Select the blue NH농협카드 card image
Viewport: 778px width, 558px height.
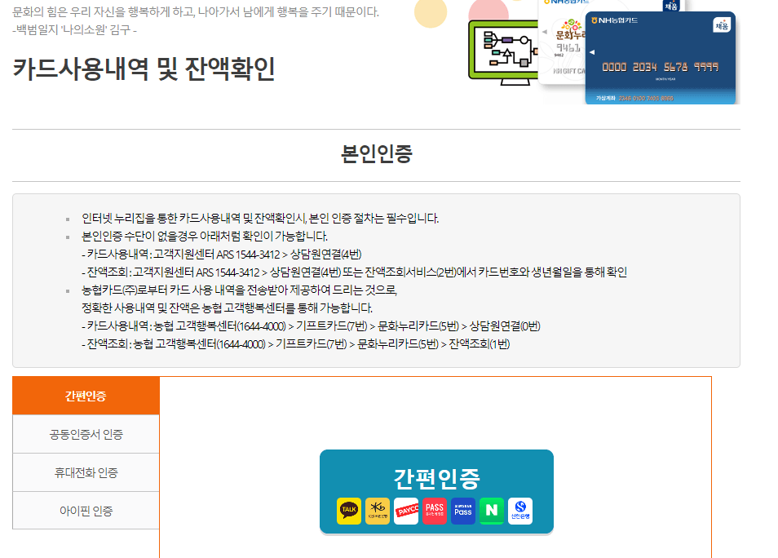661,57
